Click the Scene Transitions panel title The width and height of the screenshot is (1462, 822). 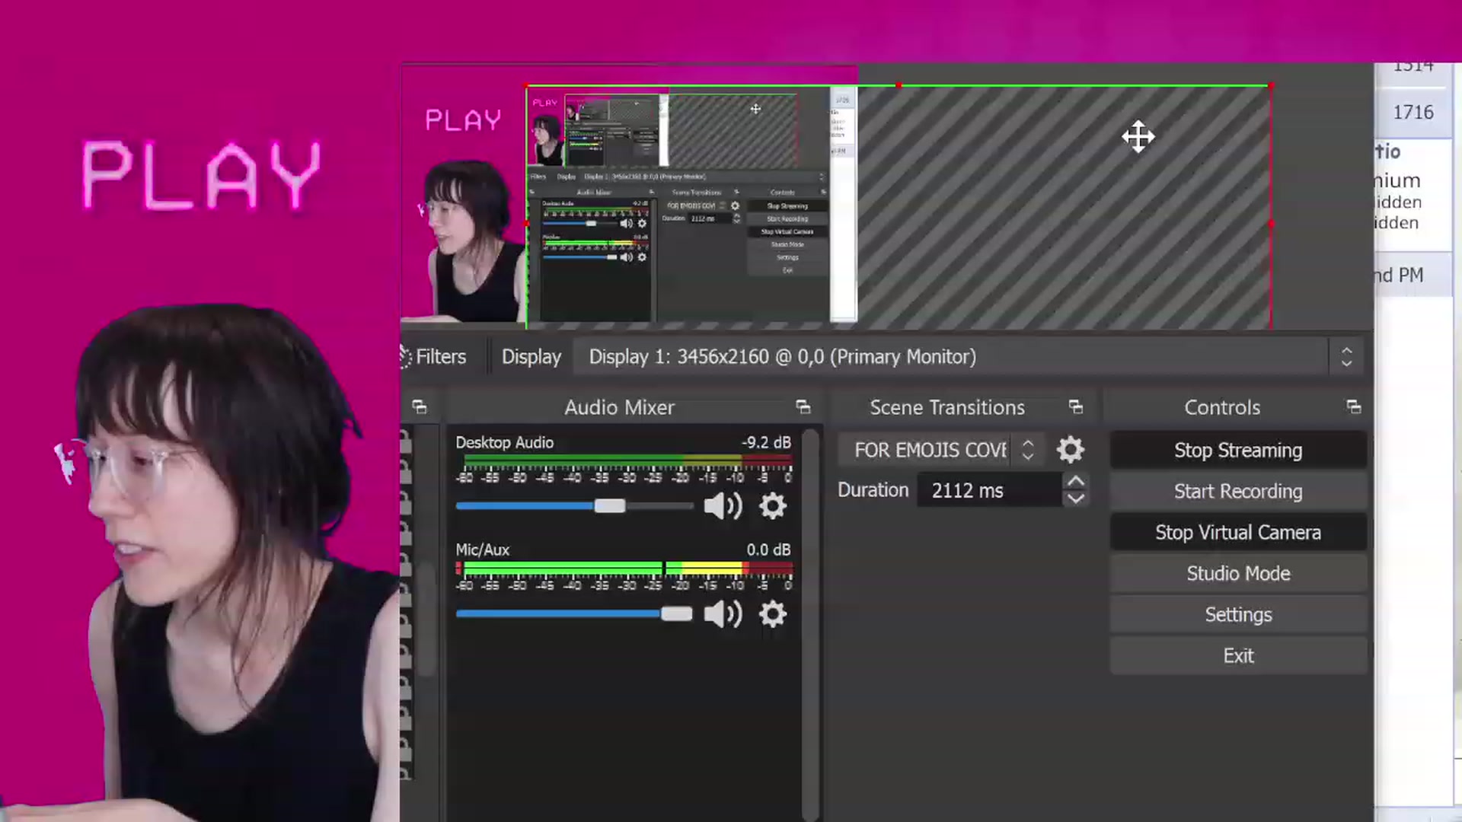(947, 408)
